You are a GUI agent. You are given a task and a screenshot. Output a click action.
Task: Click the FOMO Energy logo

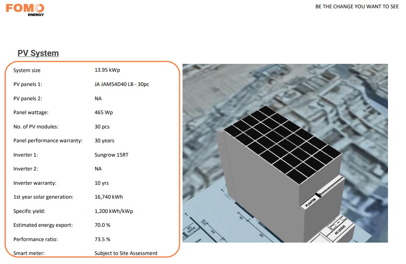[x=25, y=10]
